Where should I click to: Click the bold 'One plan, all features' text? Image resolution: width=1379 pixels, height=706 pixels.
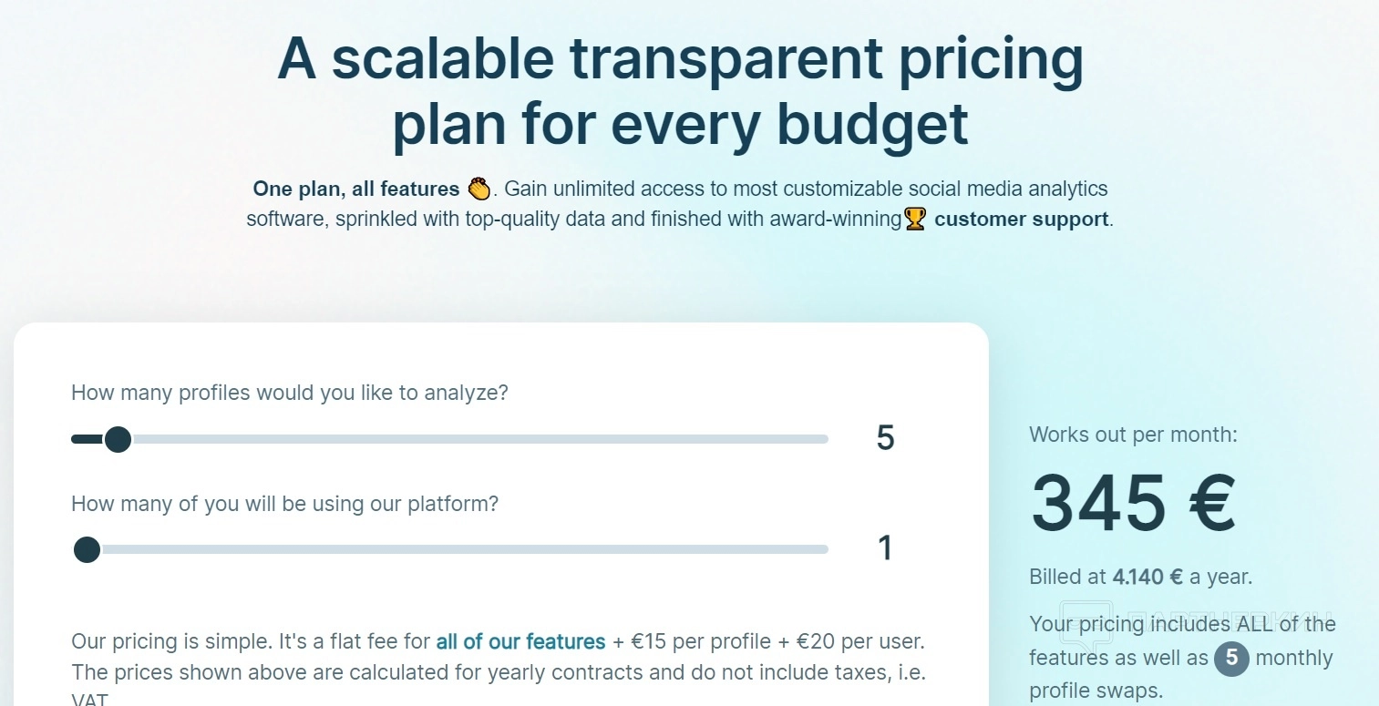click(x=355, y=189)
